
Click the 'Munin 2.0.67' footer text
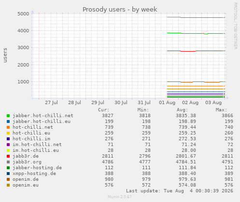pyautogui.click(x=120, y=197)
